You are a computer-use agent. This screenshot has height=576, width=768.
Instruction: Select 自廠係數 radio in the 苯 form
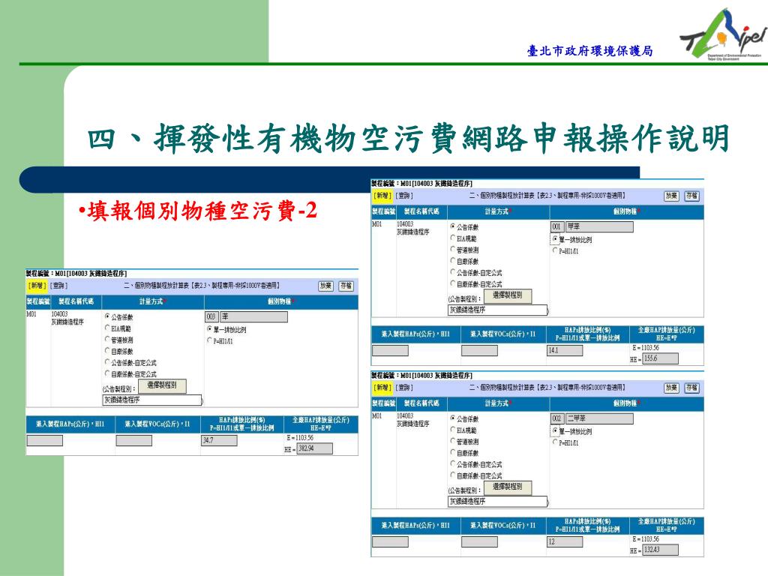pyautogui.click(x=107, y=351)
